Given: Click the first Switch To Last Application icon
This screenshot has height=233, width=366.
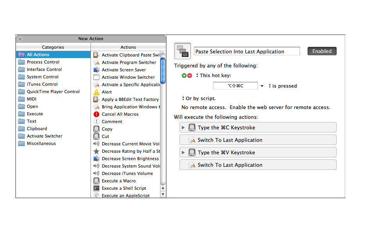Looking at the screenshot, I should pos(192,140).
